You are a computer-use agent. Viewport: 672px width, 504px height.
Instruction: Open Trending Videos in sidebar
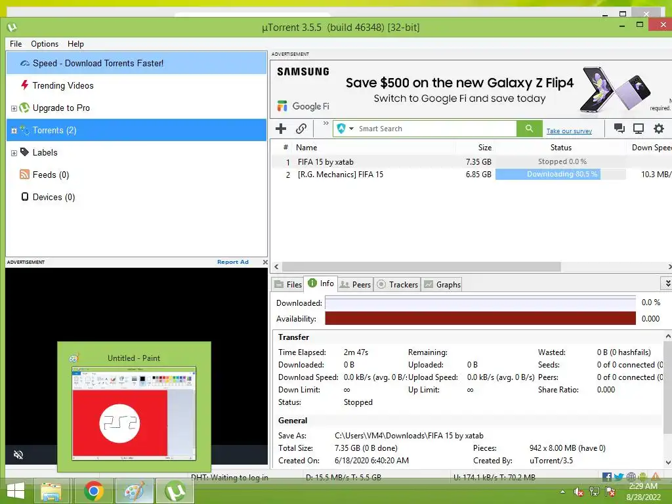136,85
